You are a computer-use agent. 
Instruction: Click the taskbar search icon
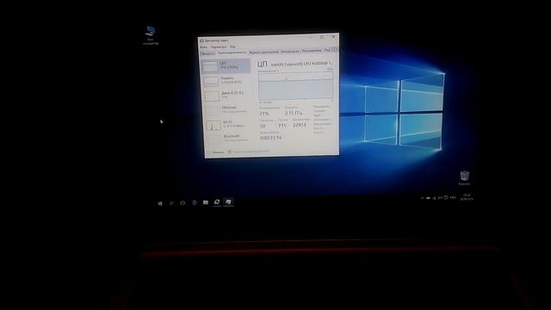pyautogui.click(x=171, y=203)
